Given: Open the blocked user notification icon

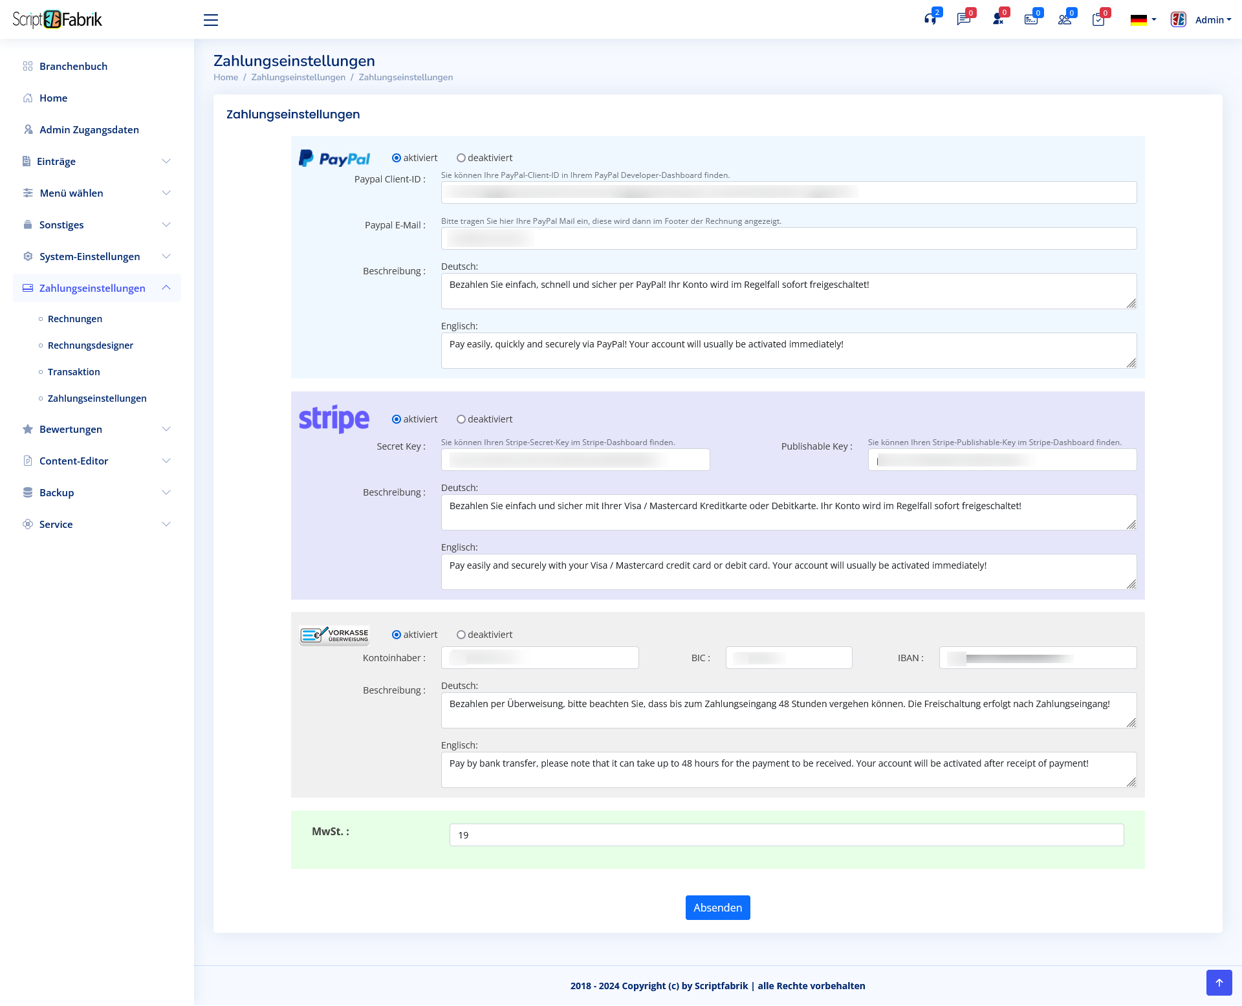Looking at the screenshot, I should click(997, 19).
